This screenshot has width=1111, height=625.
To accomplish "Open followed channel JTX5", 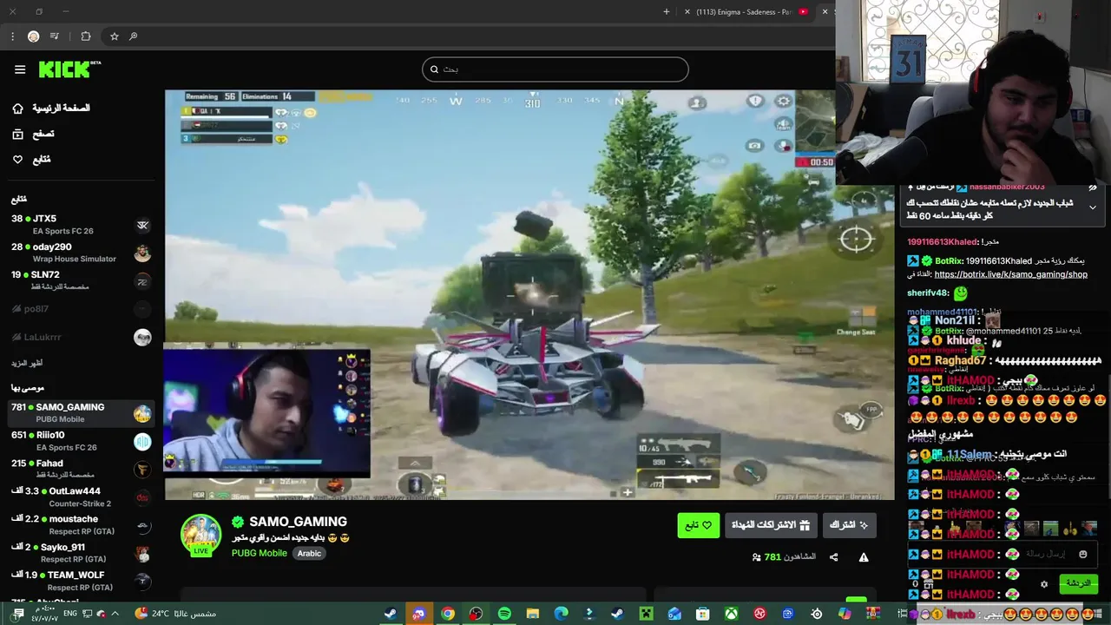I will pyautogui.click(x=81, y=224).
